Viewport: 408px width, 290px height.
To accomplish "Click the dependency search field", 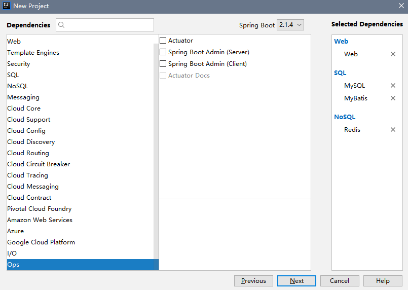I will coord(105,25).
